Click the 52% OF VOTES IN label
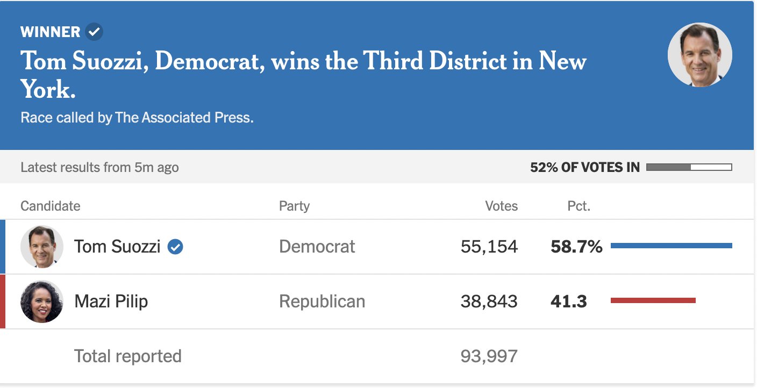 pos(585,167)
